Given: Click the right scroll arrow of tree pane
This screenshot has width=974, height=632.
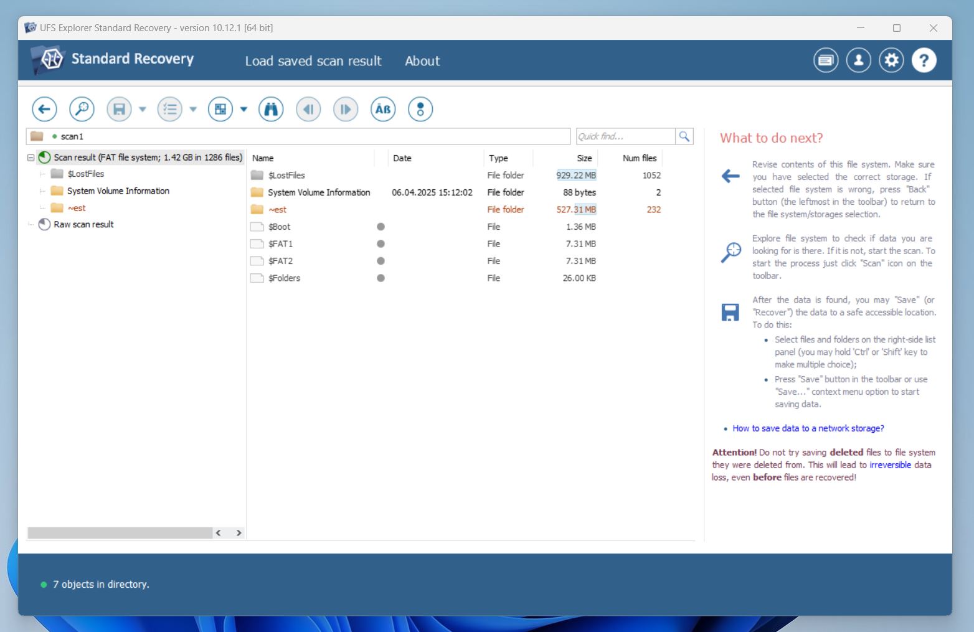Looking at the screenshot, I should 239,533.
